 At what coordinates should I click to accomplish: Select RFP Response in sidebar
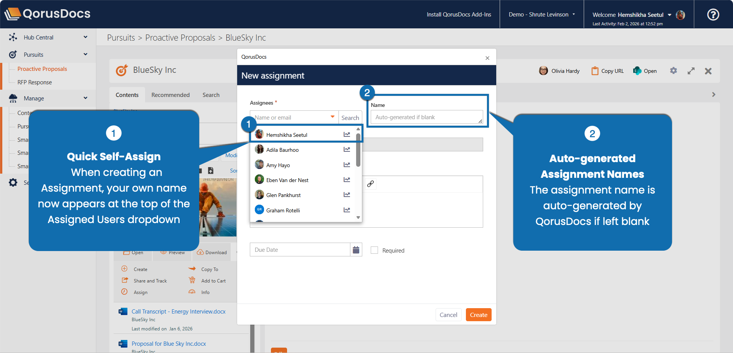(x=35, y=82)
